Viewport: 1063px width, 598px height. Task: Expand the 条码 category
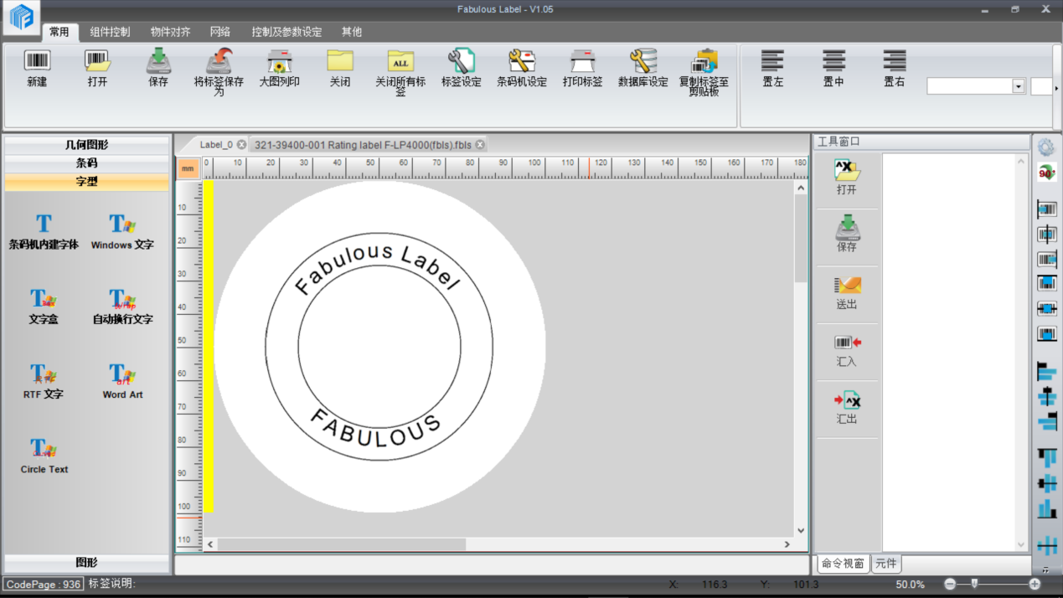pyautogui.click(x=86, y=163)
